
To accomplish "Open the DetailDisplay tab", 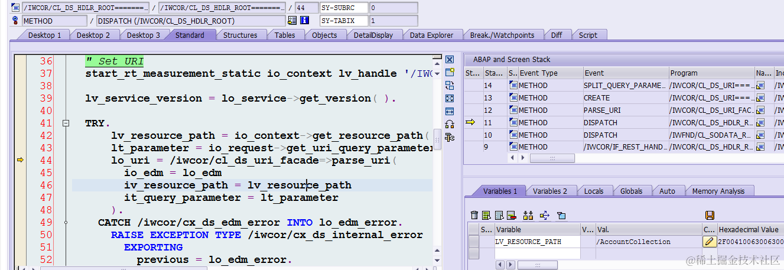I will (x=373, y=35).
